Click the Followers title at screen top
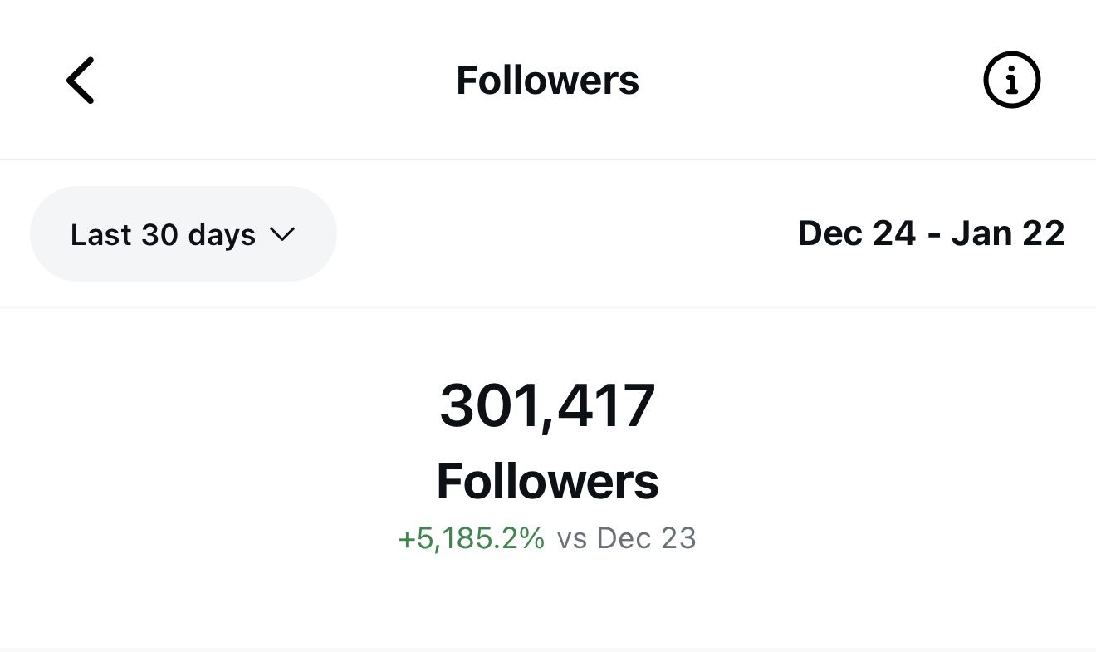Image resolution: width=1096 pixels, height=652 pixels. coord(546,80)
